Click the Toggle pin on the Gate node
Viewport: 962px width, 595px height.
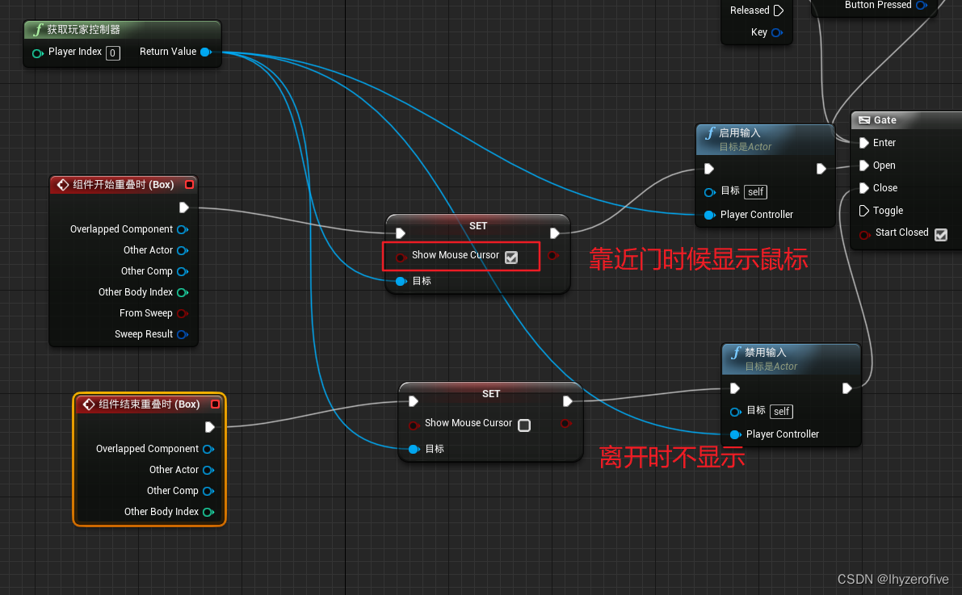tap(864, 210)
